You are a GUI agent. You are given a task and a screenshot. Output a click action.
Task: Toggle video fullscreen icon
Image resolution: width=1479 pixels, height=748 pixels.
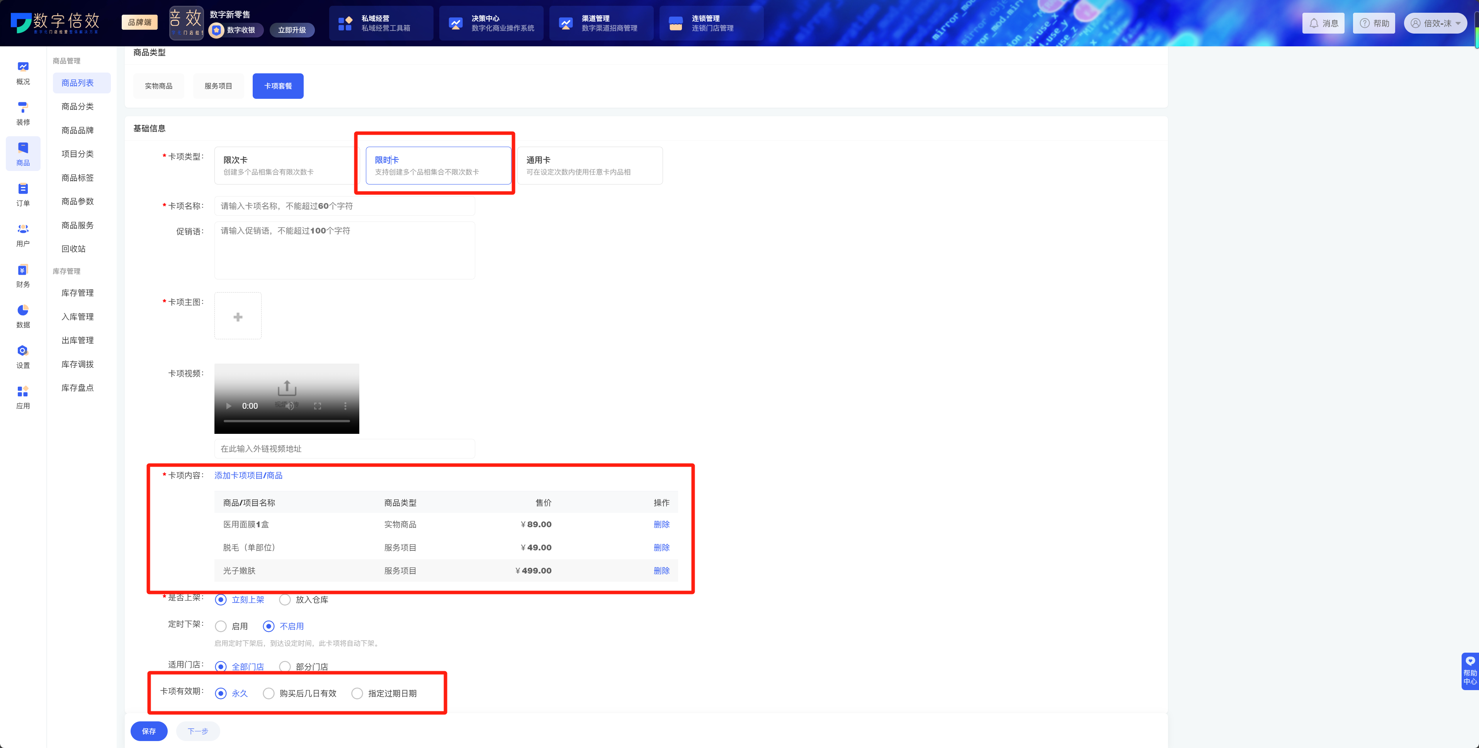[318, 406]
